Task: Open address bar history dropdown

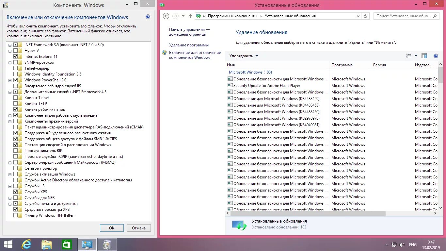Action: [x=358, y=16]
